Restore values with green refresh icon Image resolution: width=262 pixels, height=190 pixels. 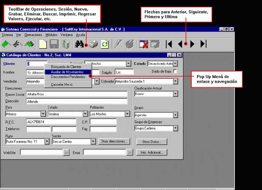pyautogui.click(x=105, y=44)
